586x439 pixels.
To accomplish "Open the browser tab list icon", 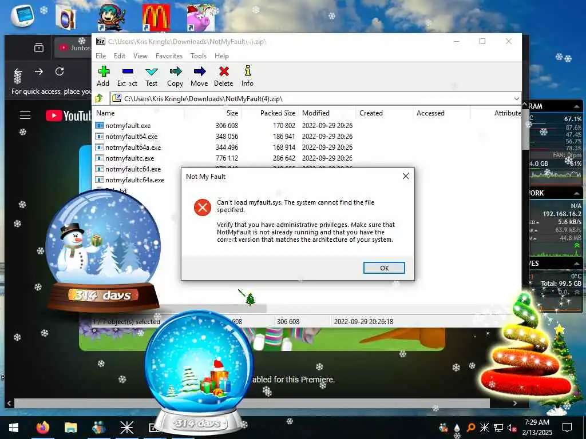I will [39, 48].
